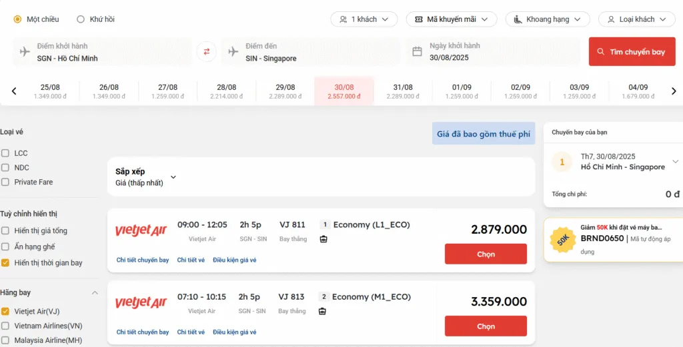Click the departure airplane icon beside SGN
Image resolution: width=683 pixels, height=347 pixels.
25,52
